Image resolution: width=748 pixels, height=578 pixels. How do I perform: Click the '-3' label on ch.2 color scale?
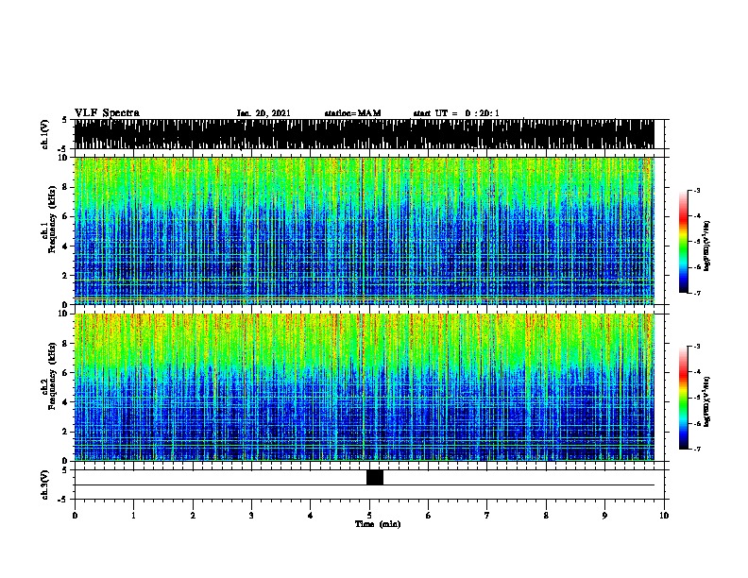pyautogui.click(x=696, y=347)
